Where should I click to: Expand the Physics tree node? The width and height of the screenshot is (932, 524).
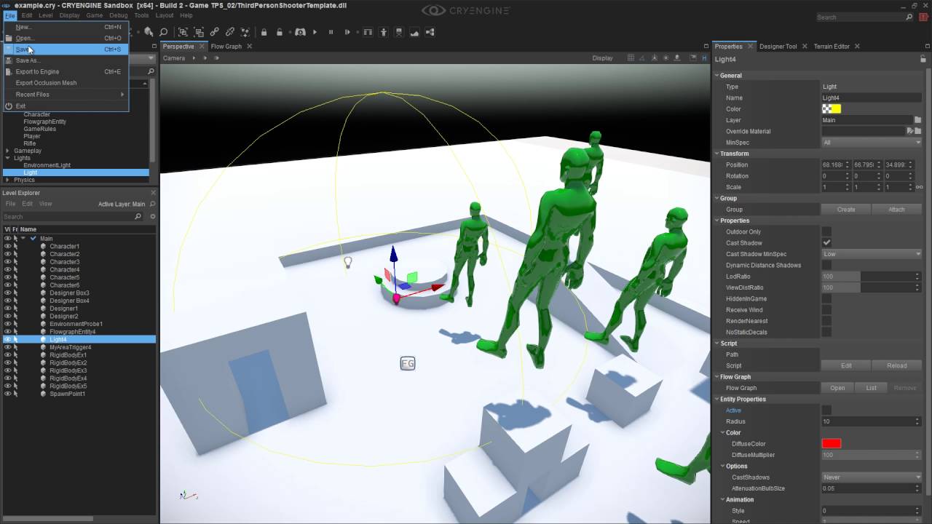click(x=8, y=180)
